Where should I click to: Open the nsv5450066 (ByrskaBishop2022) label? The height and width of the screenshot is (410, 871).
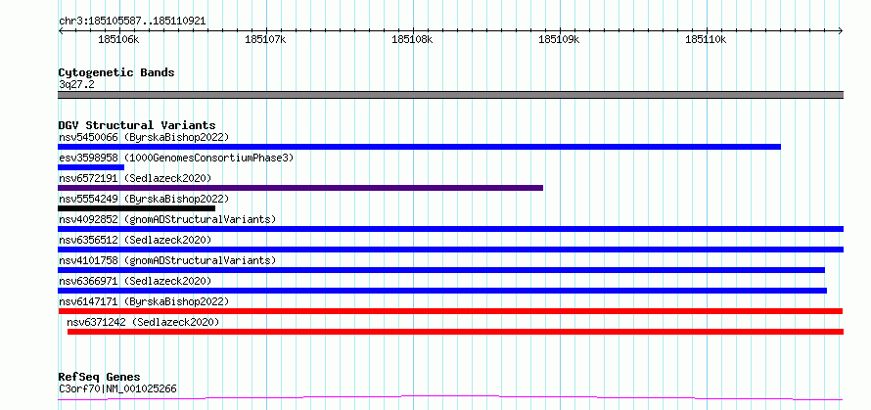(x=144, y=137)
